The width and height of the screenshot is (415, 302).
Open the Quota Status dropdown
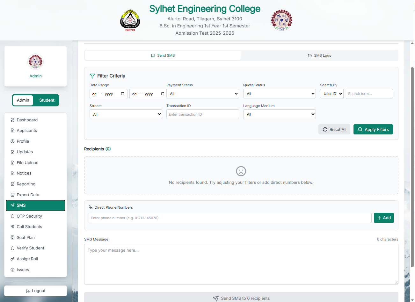[280, 94]
